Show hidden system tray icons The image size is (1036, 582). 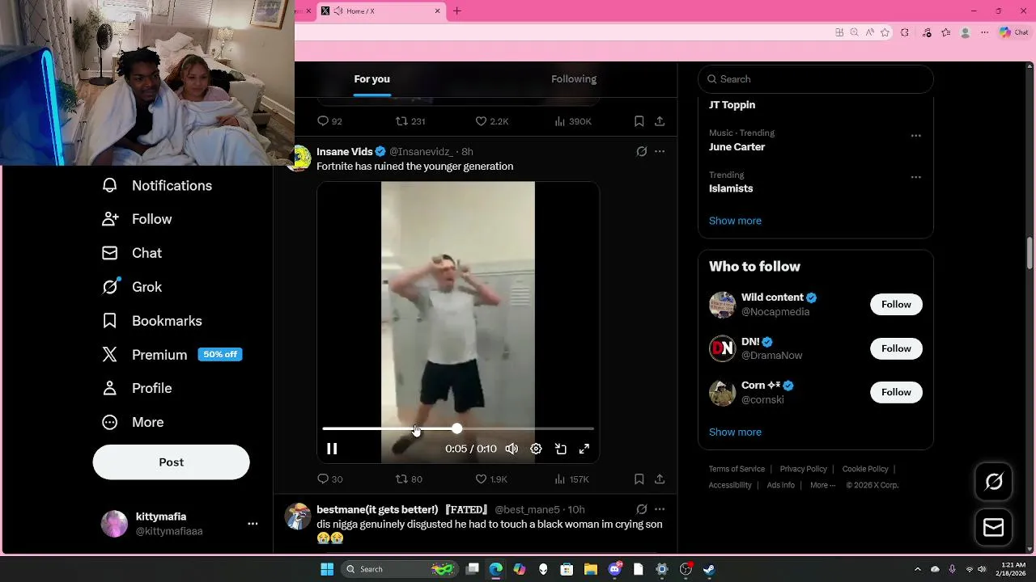tap(917, 569)
